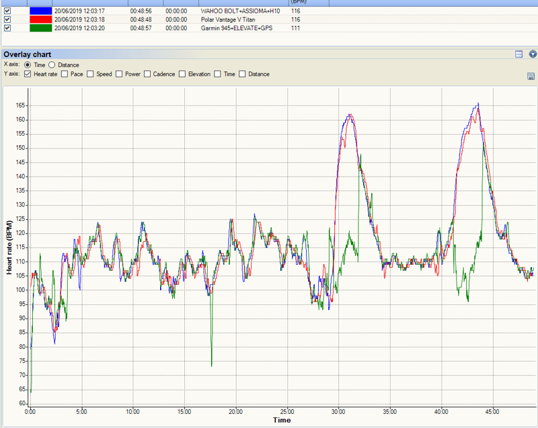
Task: Uncheck the Garmin 945 row checkbox
Action: (7, 28)
